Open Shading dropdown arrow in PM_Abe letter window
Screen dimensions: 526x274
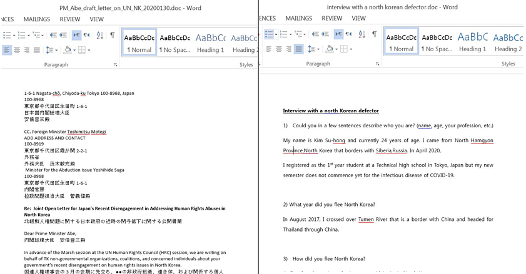74,51
